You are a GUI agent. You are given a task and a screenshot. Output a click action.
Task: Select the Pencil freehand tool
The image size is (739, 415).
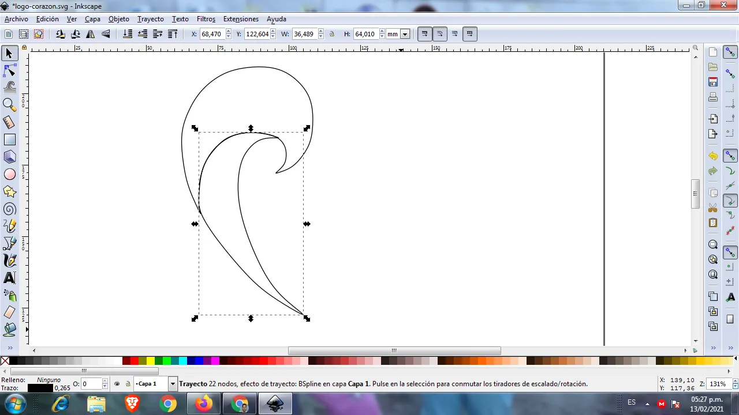click(9, 226)
